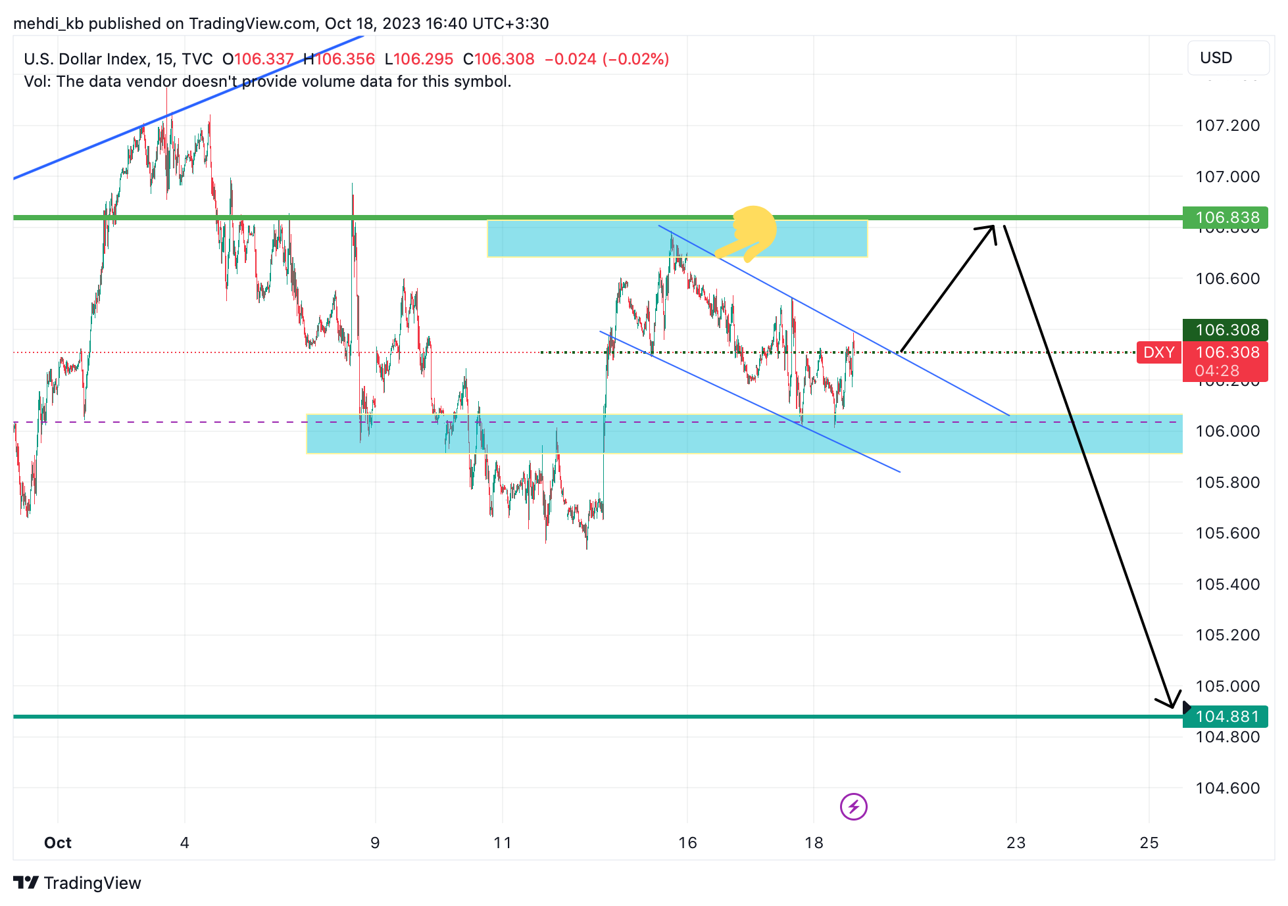Click the mehdi_kb published header text
The height and width of the screenshot is (906, 1288).
(281, 24)
